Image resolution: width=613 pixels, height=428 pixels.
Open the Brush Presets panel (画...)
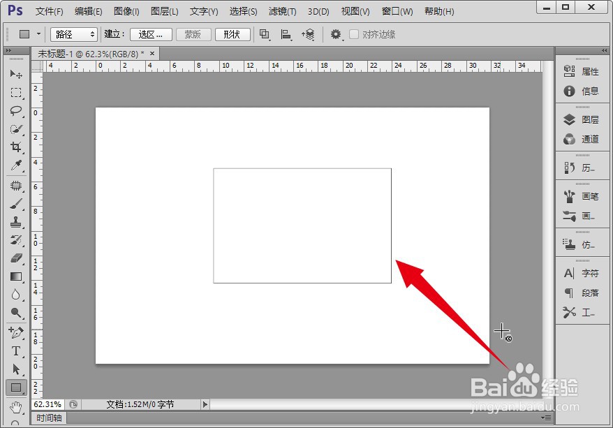click(579, 216)
